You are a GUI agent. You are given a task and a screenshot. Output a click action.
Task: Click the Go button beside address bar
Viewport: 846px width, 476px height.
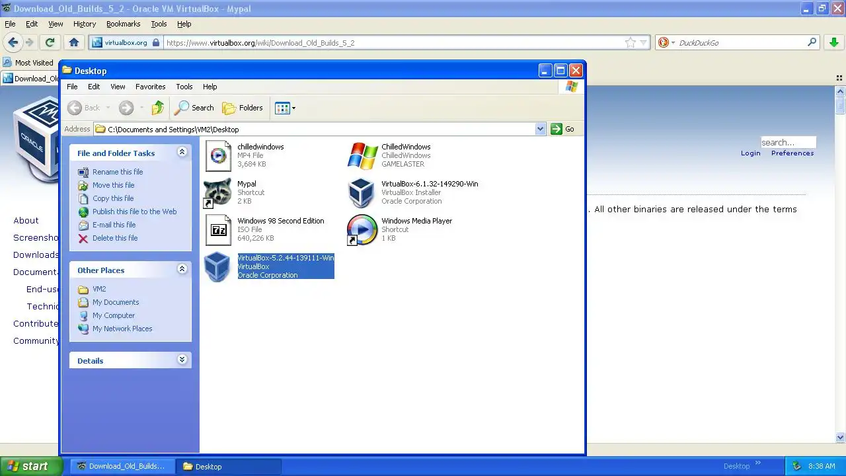pyautogui.click(x=562, y=129)
